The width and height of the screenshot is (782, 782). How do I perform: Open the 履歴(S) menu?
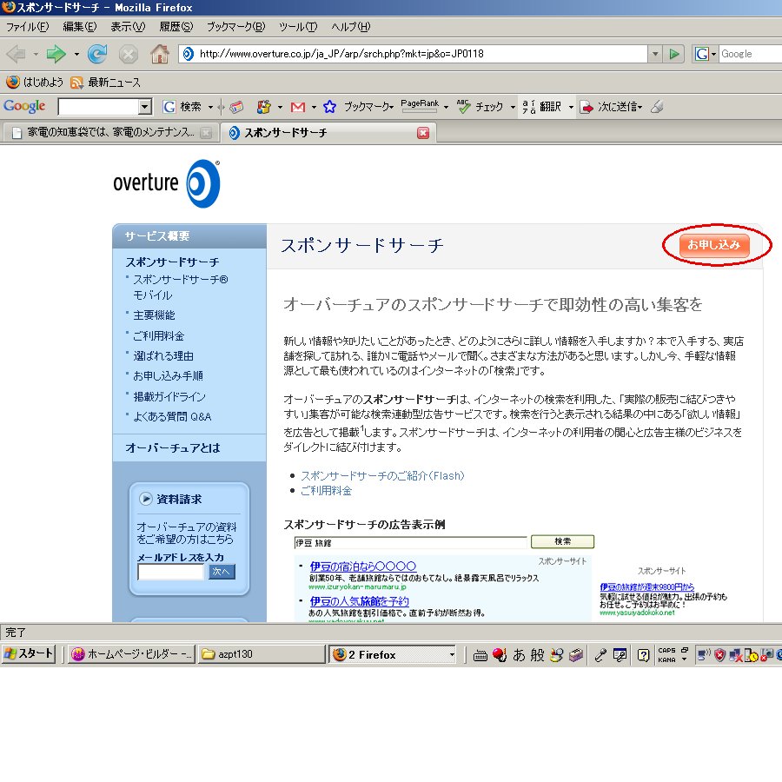point(176,27)
